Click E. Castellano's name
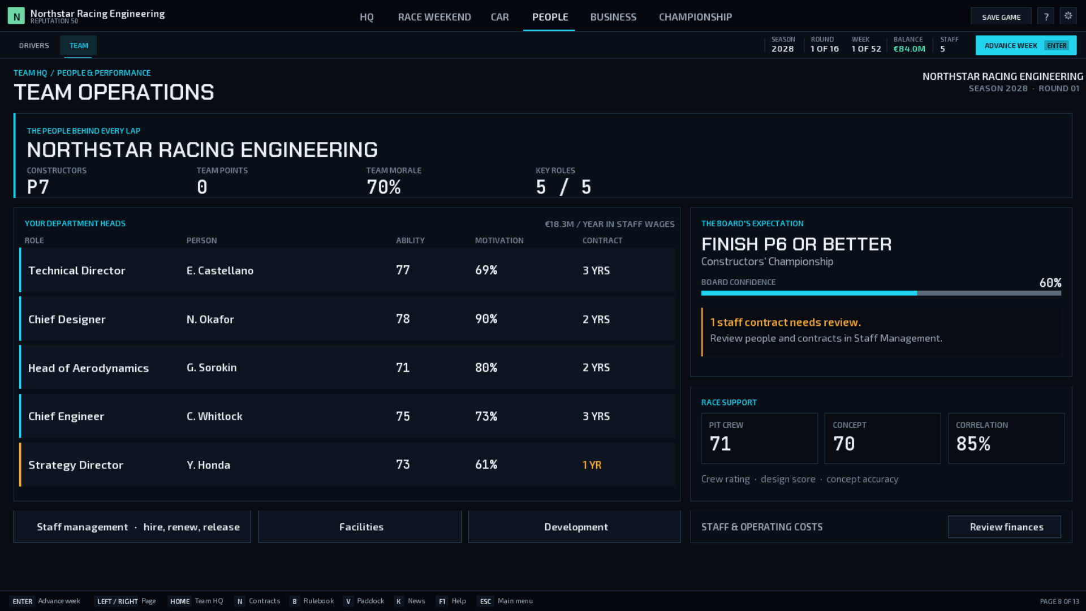Viewport: 1086px width, 611px height. point(220,270)
